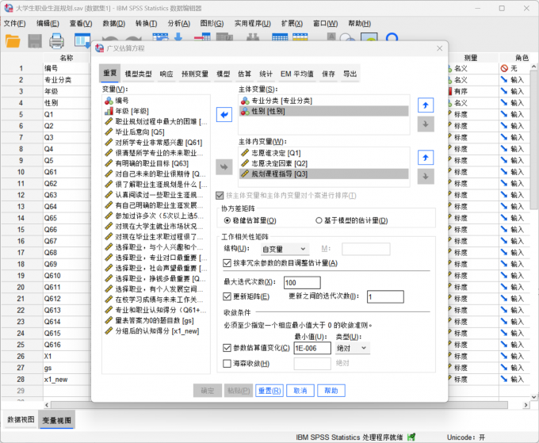Click the printer toolbar icon
The height and width of the screenshot is (443, 539).
(x=56, y=41)
